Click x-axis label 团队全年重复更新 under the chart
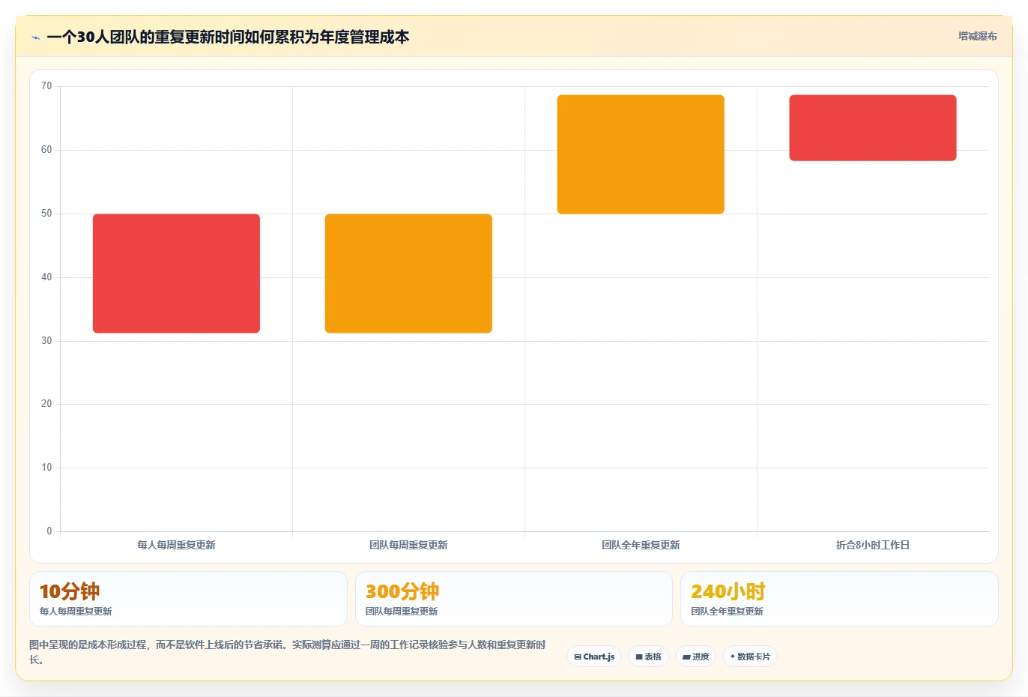This screenshot has width=1028, height=697. (641, 545)
